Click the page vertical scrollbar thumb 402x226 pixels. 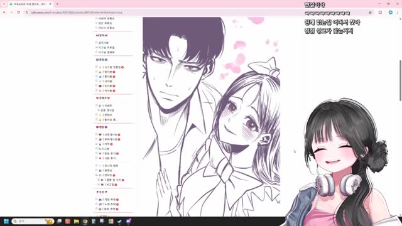click(x=401, y=81)
